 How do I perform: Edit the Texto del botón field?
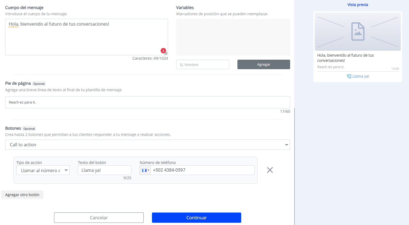coord(104,170)
